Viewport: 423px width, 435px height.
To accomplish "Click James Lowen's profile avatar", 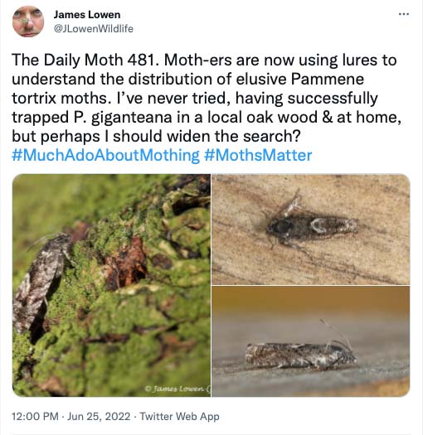I will (28, 22).
